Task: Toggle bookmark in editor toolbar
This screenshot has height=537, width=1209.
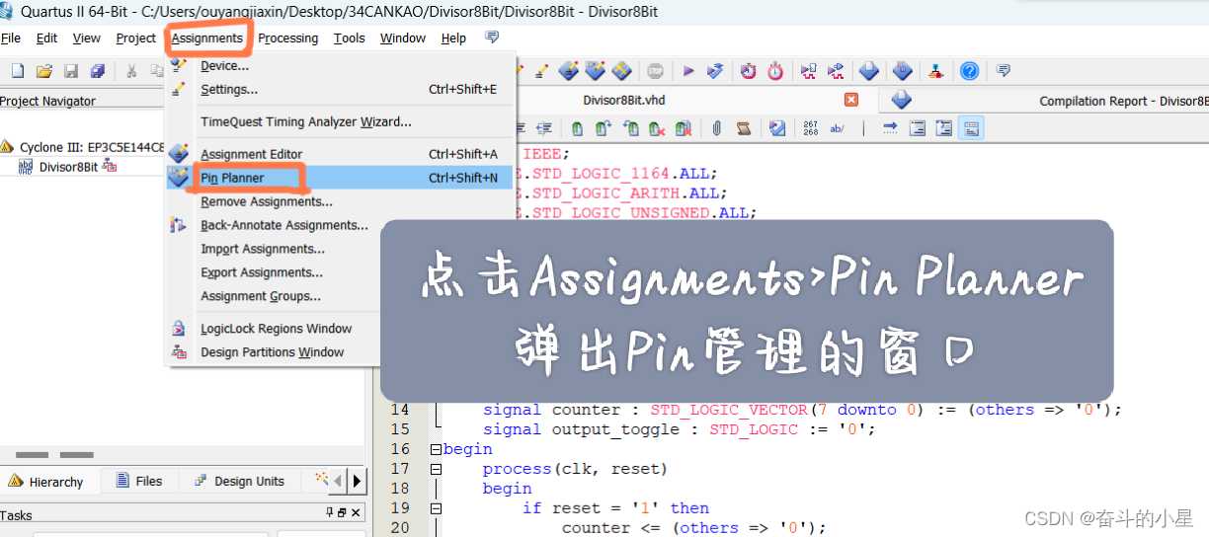Action: click(577, 128)
